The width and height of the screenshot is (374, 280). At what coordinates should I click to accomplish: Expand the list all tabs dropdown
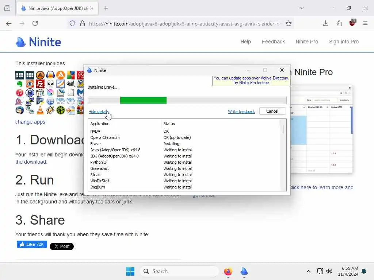302,8
